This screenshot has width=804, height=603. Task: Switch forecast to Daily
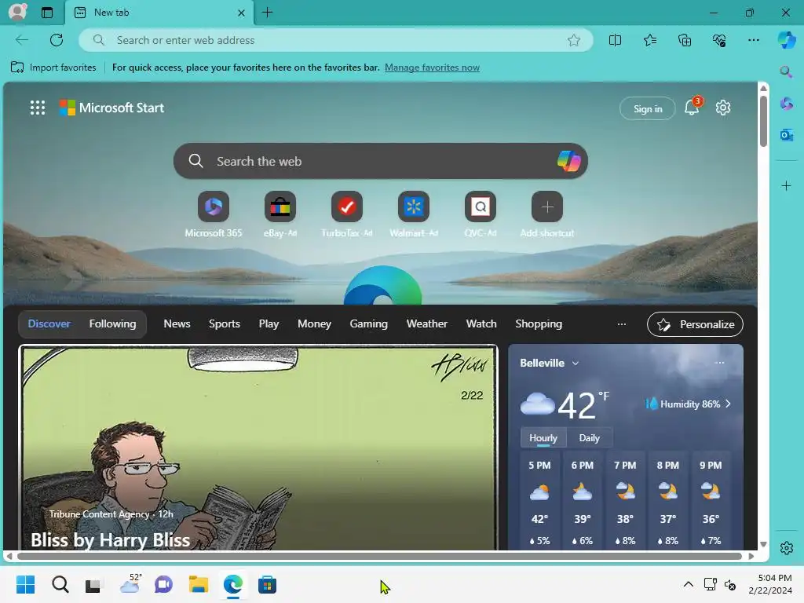pyautogui.click(x=589, y=438)
